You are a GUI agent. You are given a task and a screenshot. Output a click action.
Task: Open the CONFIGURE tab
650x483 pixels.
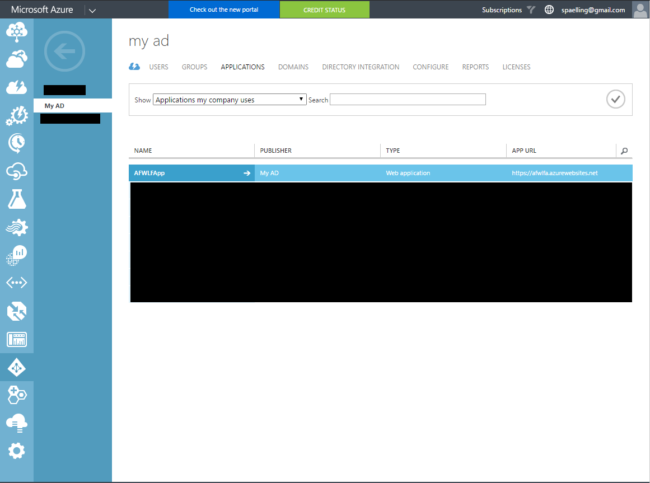pos(431,67)
